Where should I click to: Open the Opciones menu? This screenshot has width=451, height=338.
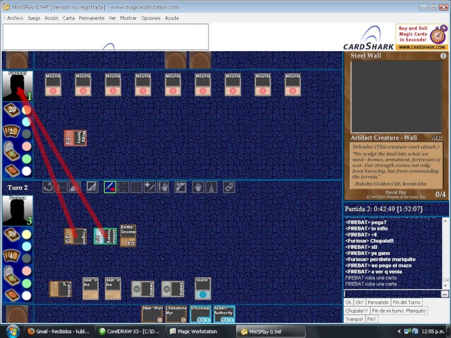point(151,18)
